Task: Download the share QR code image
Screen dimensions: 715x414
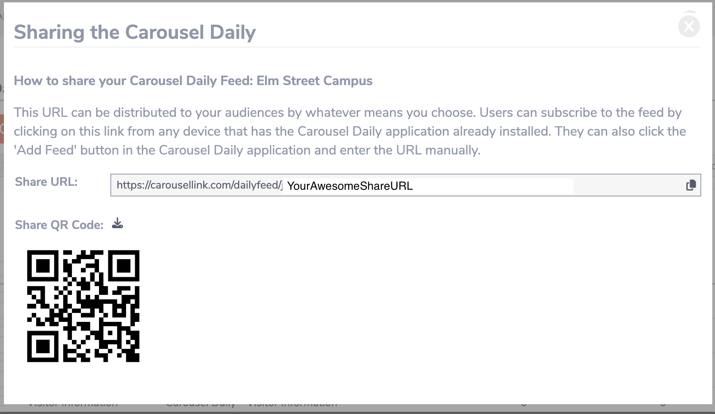Action: [x=117, y=223]
